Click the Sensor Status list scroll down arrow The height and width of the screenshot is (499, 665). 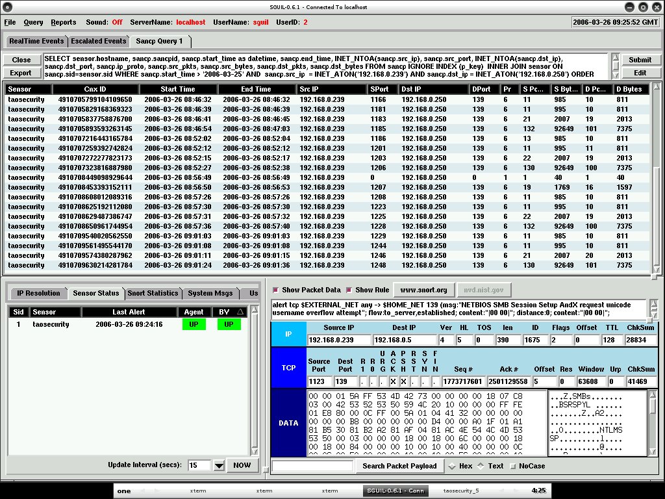pyautogui.click(x=255, y=451)
